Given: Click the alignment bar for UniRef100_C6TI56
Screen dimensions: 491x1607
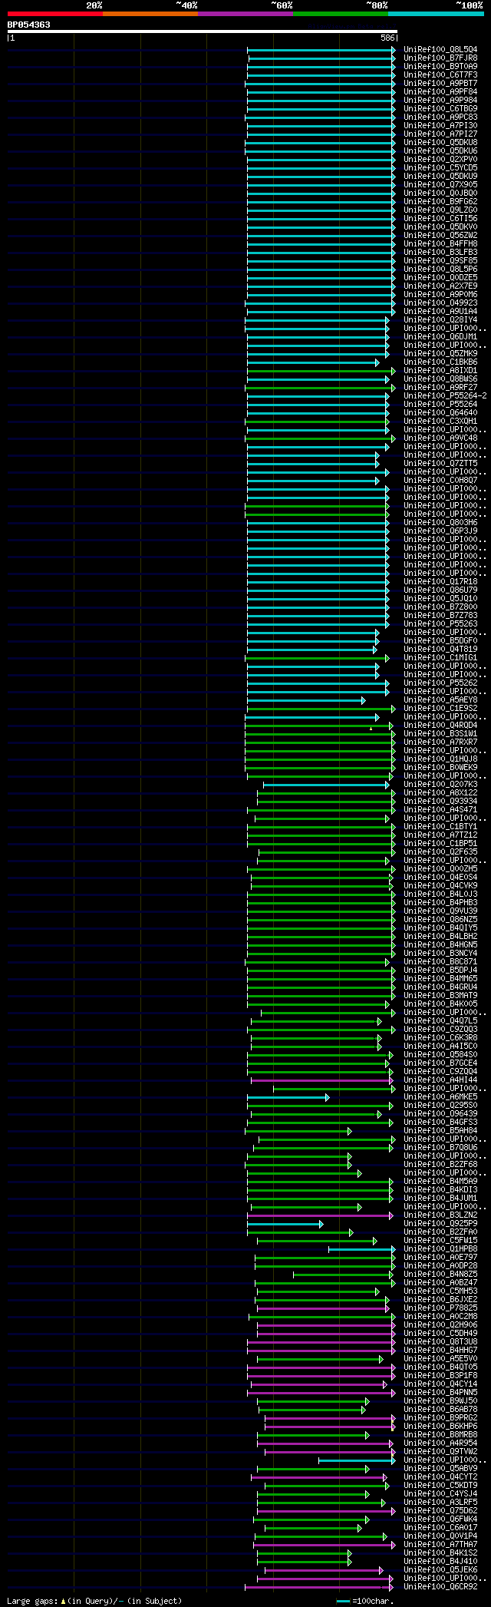Looking at the screenshot, I should click(321, 218).
